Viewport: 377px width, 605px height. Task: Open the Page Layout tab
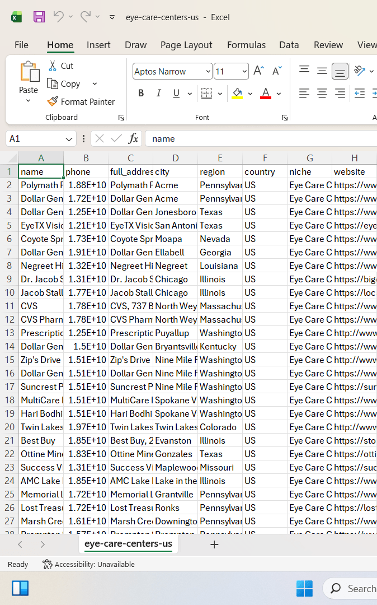click(x=186, y=45)
